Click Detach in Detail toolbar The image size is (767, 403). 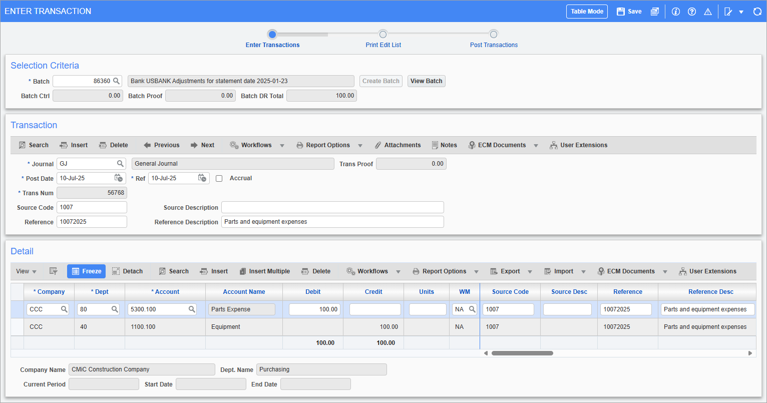pos(127,271)
